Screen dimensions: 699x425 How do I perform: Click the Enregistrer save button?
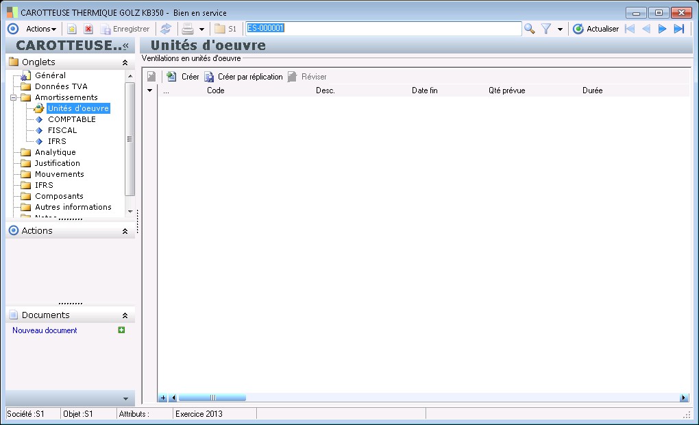[125, 29]
